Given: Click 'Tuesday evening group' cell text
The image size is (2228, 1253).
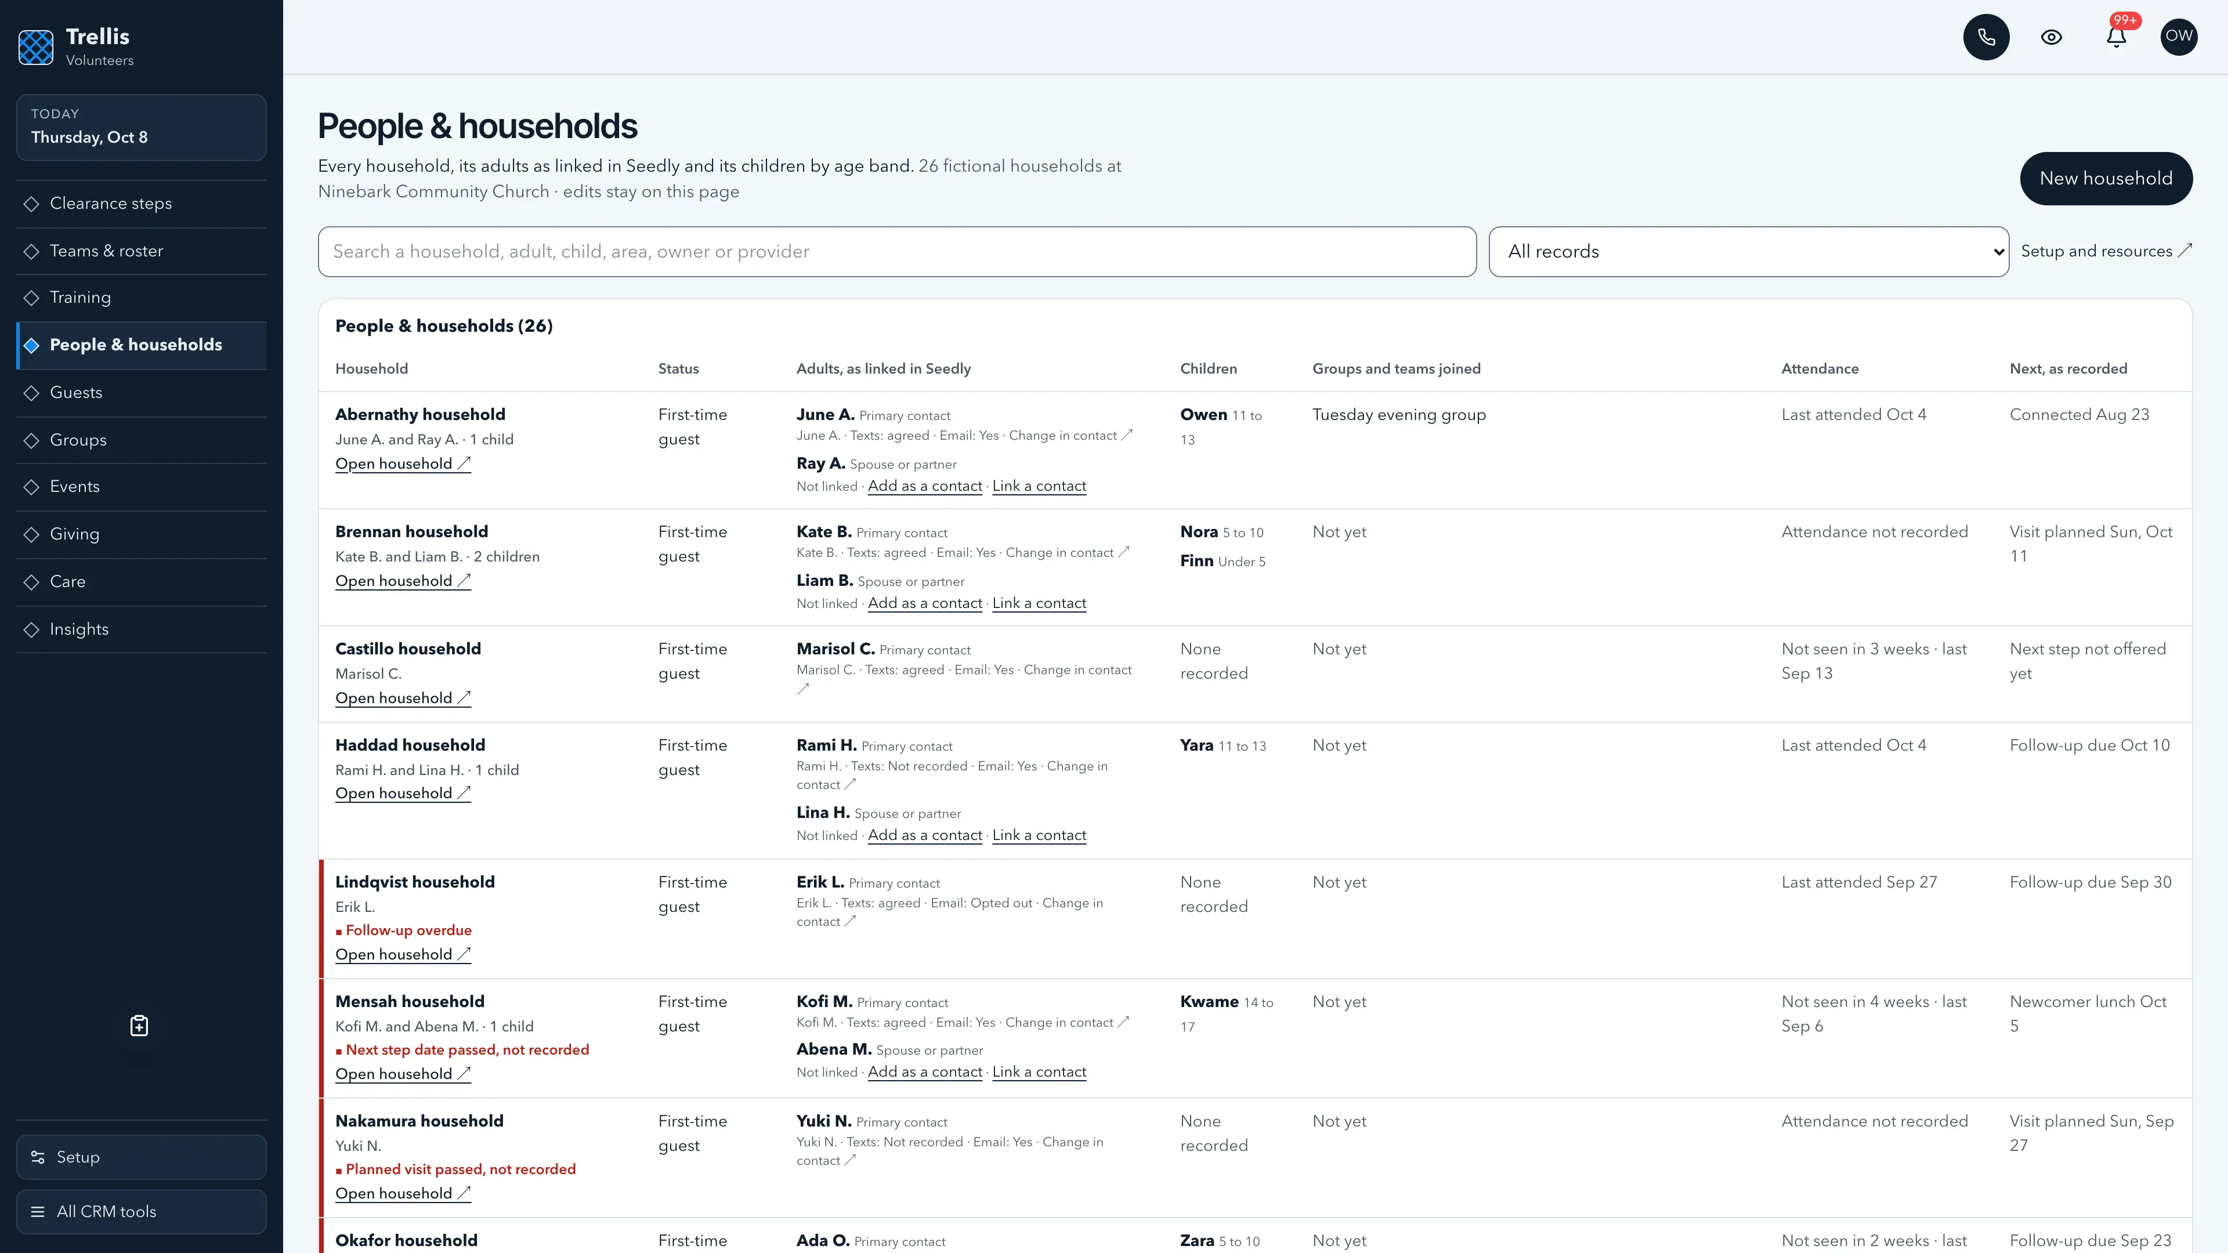Looking at the screenshot, I should point(1398,415).
